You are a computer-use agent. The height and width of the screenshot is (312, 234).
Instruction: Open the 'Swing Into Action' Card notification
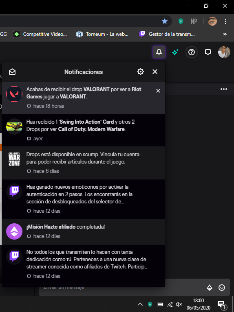pos(84,130)
